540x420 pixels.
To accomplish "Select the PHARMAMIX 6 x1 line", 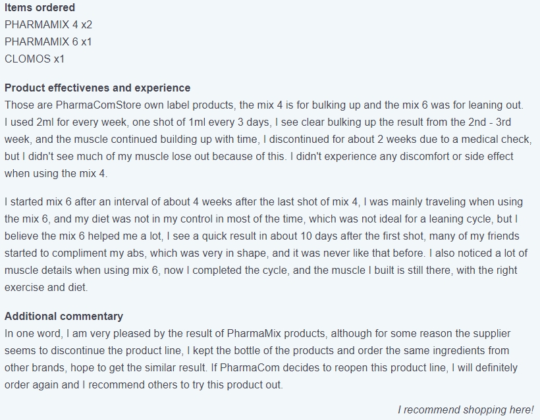I will point(48,41).
